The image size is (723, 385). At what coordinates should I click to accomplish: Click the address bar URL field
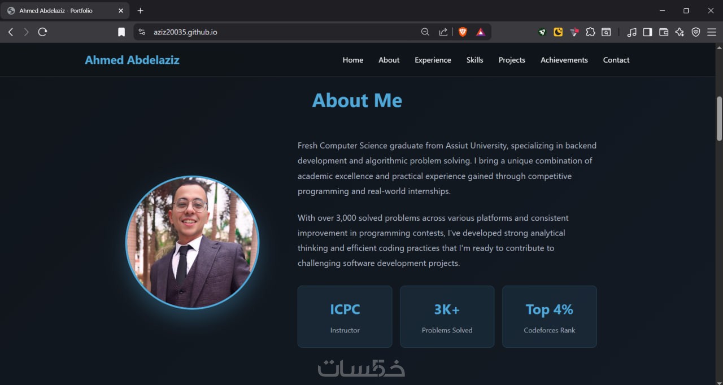[x=282, y=32]
